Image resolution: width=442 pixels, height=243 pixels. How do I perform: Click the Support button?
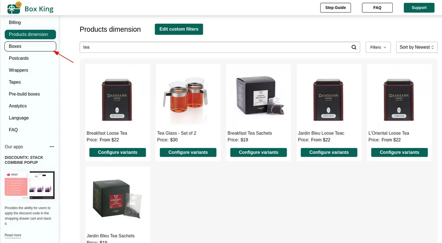point(419,8)
